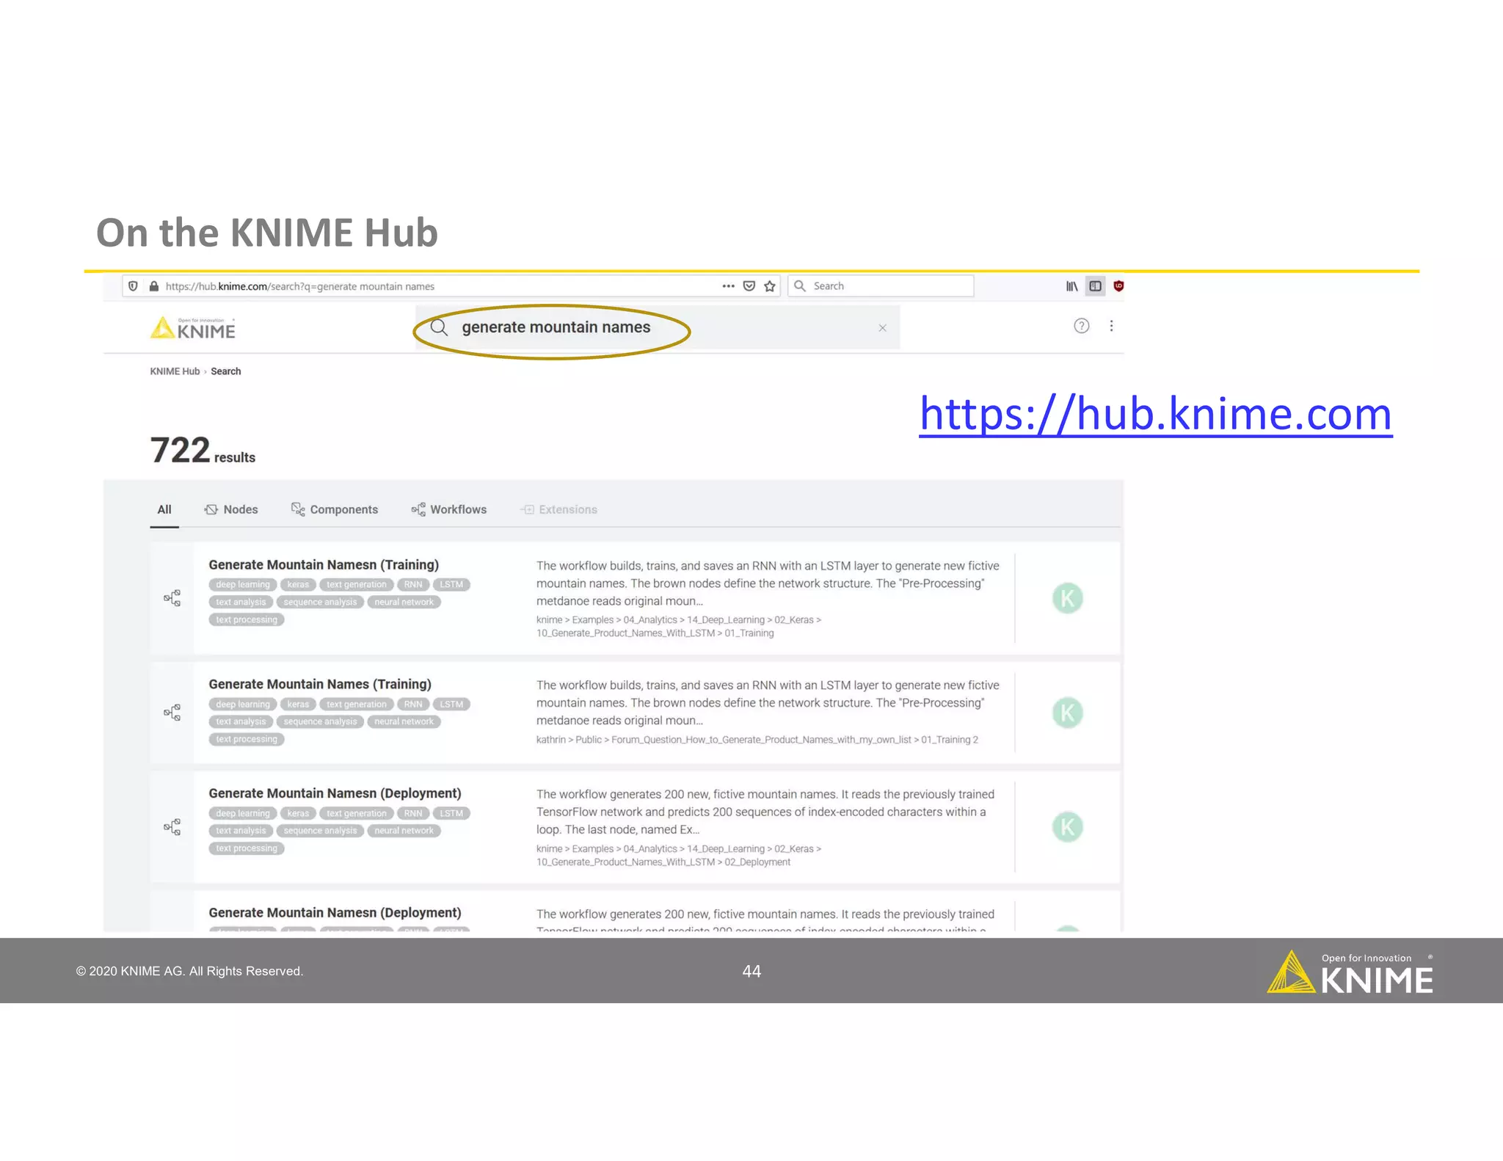Switch to the Components tab

coord(335,509)
